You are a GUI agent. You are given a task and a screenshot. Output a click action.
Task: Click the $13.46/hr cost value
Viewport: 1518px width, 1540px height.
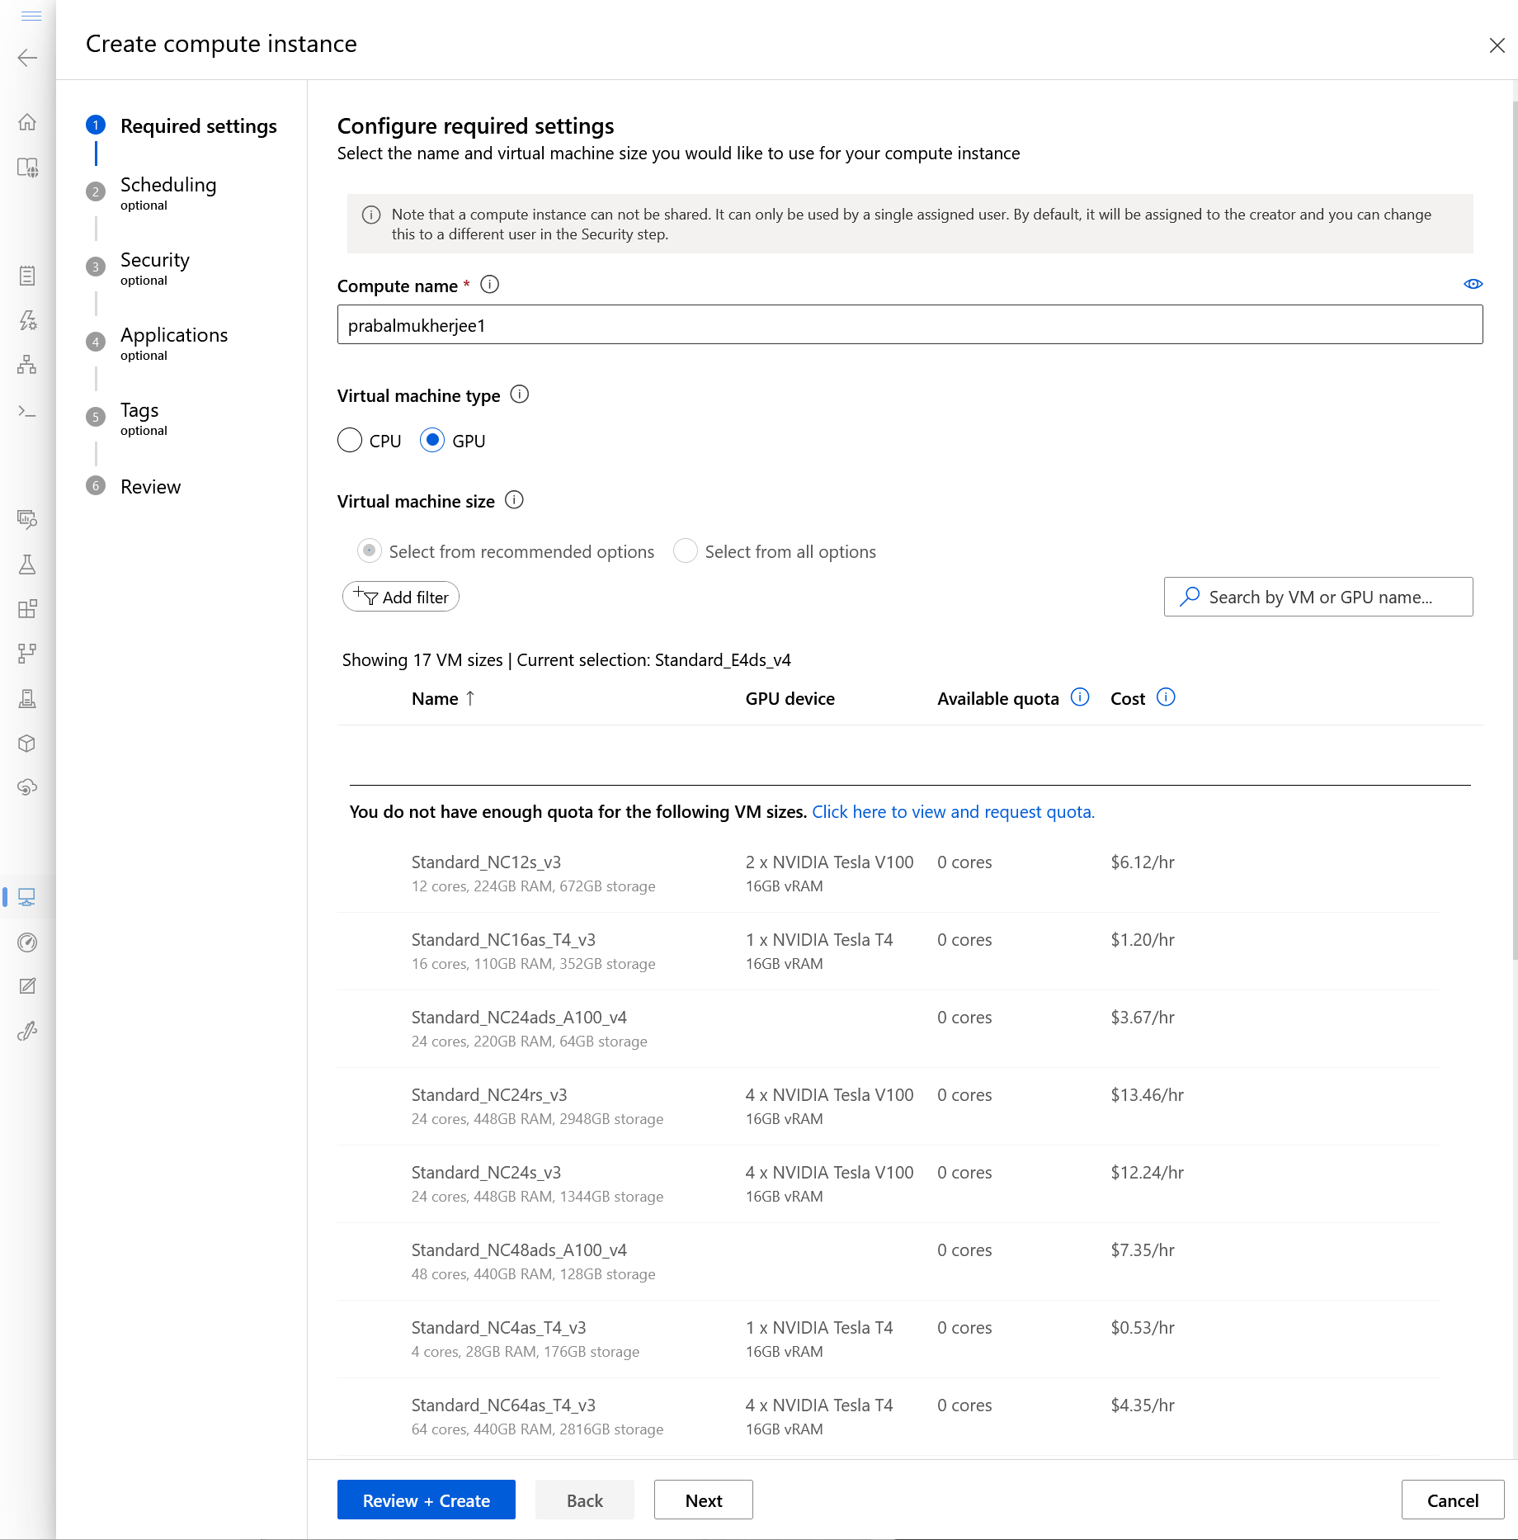tap(1148, 1095)
